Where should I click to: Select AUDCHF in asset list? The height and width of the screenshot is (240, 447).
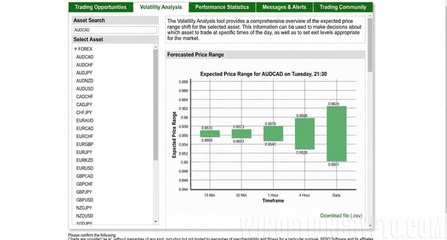click(84, 65)
